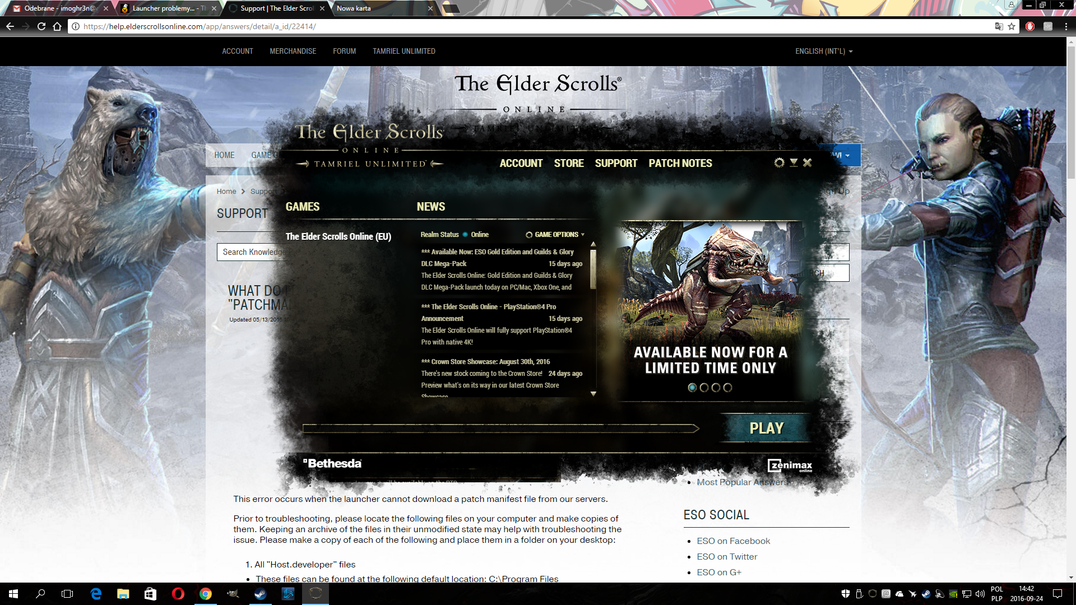
Task: Open TAMRIEL UNLIMITED link in header
Action: 404,51
